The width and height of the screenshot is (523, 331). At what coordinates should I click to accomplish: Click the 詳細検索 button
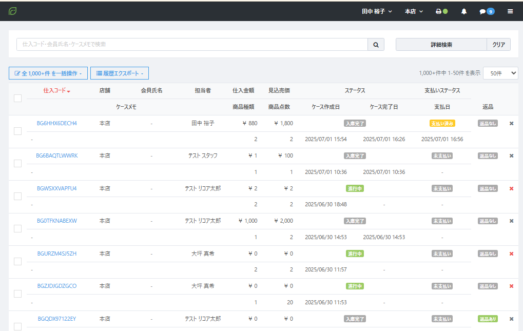441,45
